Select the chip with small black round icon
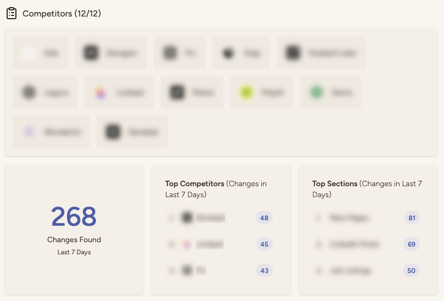Screen dimensions: 444x301 point(240,53)
